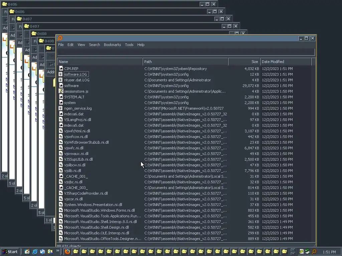Image resolution: width=342 pixels, height=256 pixels.
Task: Select vjslibcw.ni.dll file name
Action: pyautogui.click(x=74, y=165)
